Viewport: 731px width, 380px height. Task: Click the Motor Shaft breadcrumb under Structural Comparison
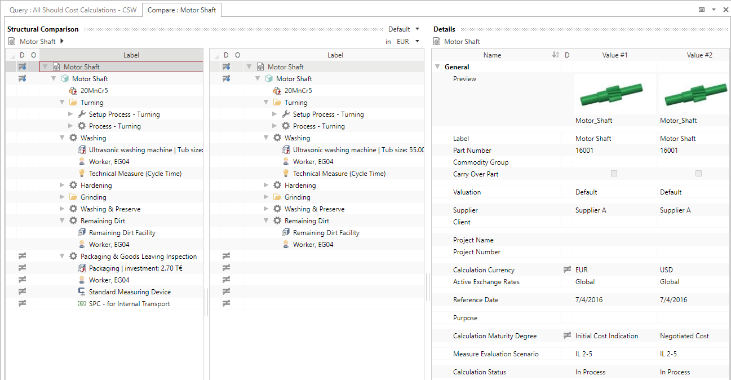(37, 42)
